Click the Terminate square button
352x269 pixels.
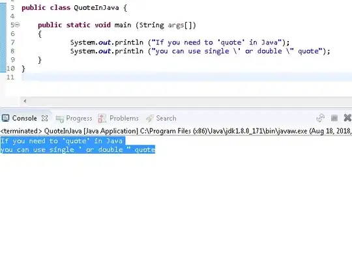[334, 118]
